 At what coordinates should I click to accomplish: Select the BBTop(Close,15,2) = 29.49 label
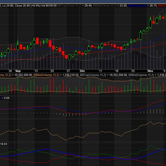pyautogui.click(x=74, y=6)
